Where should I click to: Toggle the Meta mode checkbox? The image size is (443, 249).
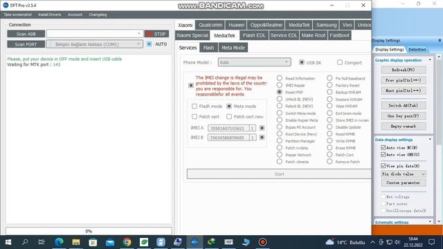coord(229,106)
